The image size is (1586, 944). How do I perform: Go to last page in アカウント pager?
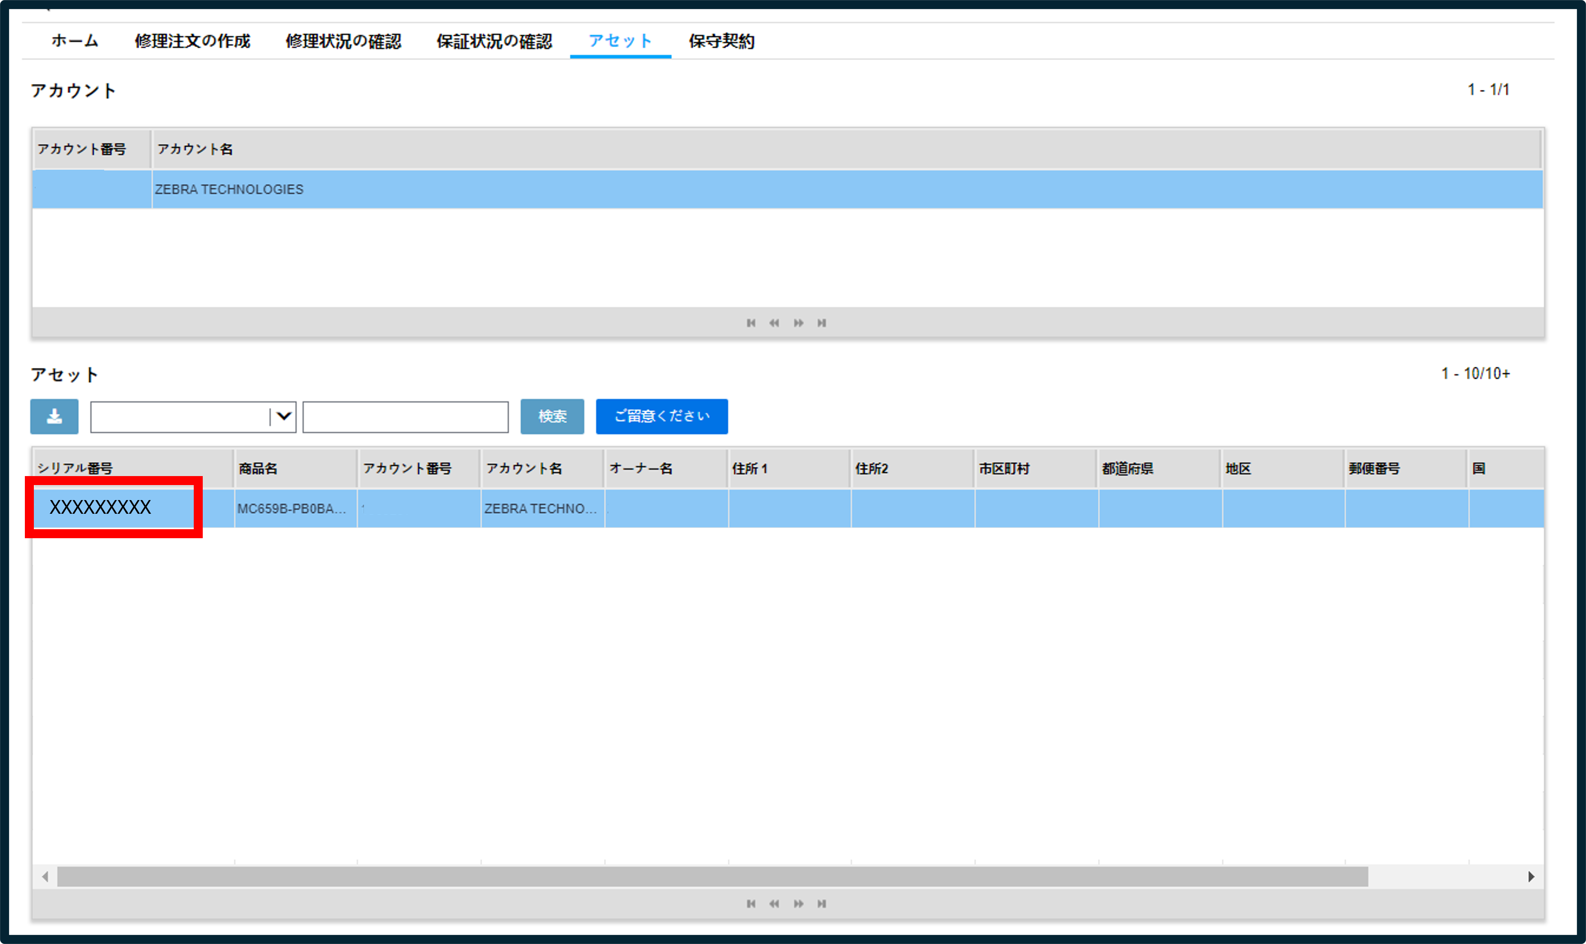click(x=822, y=323)
